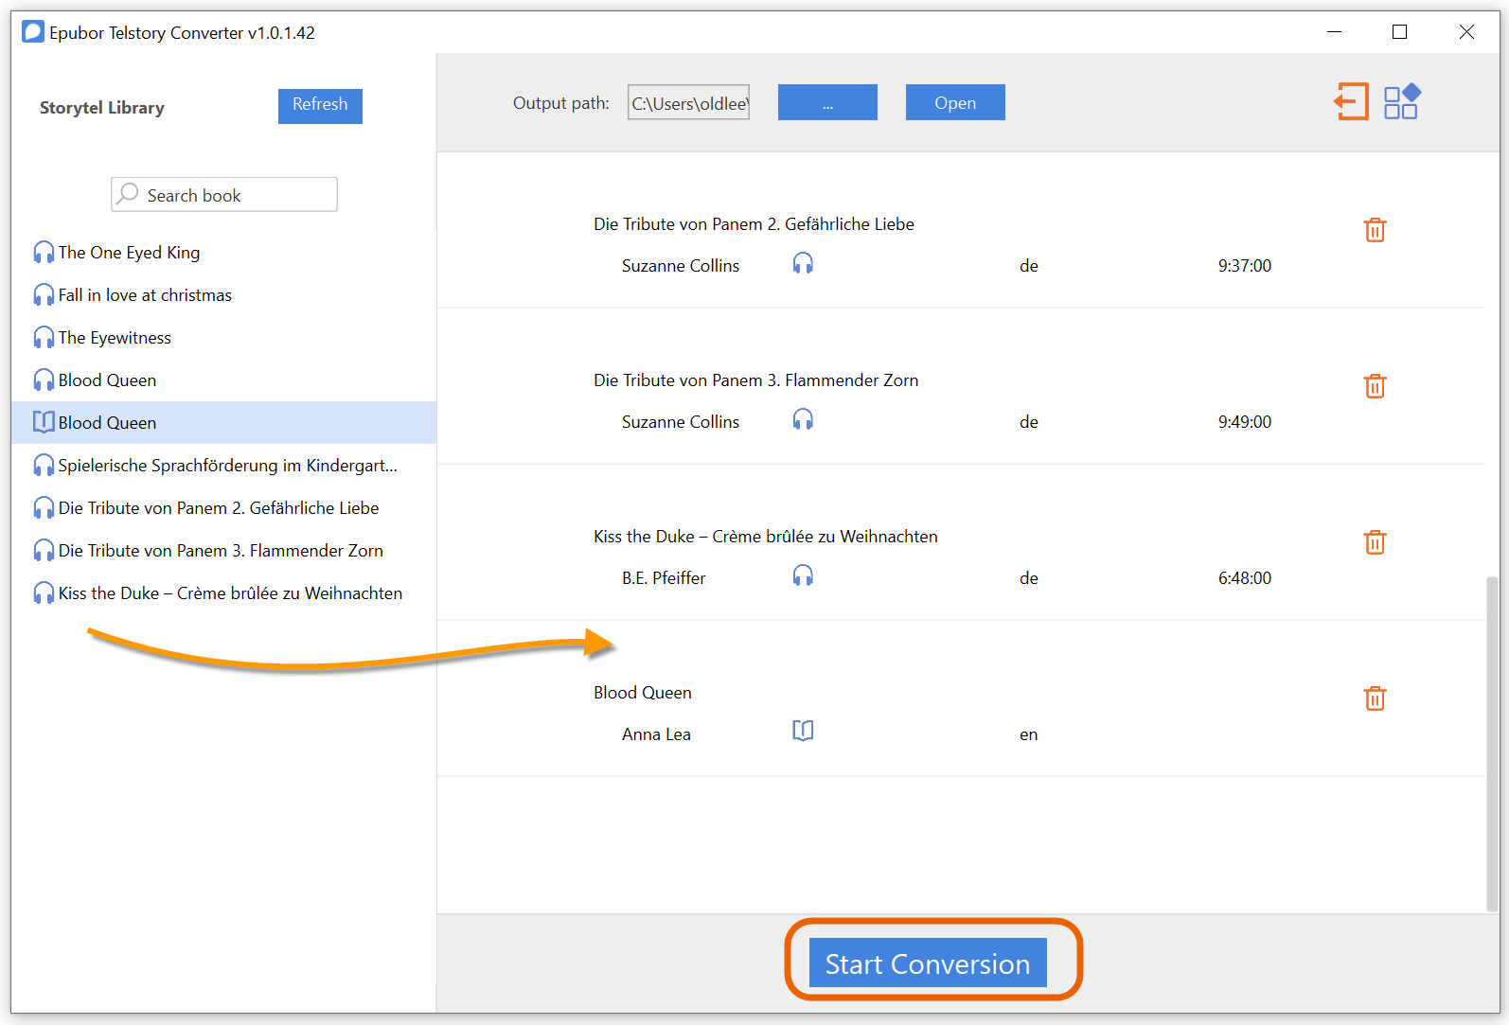This screenshot has height=1025, width=1509.
Task: Click ebook icon in Anna Lea row
Action: coord(803,732)
